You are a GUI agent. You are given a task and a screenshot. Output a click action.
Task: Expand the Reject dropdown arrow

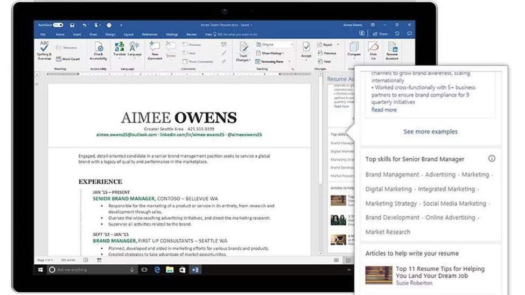click(338, 45)
